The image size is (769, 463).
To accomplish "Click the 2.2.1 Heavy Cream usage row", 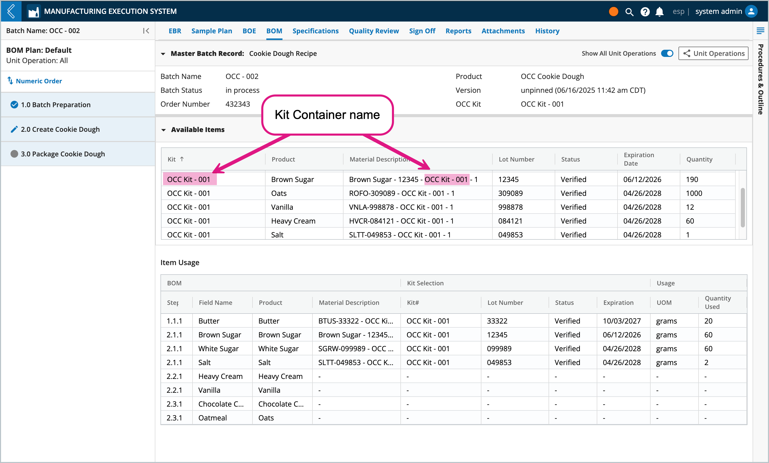I will 454,376.
